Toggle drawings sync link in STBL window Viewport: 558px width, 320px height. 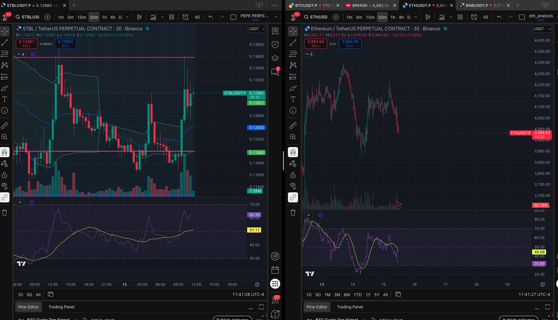pos(5,197)
